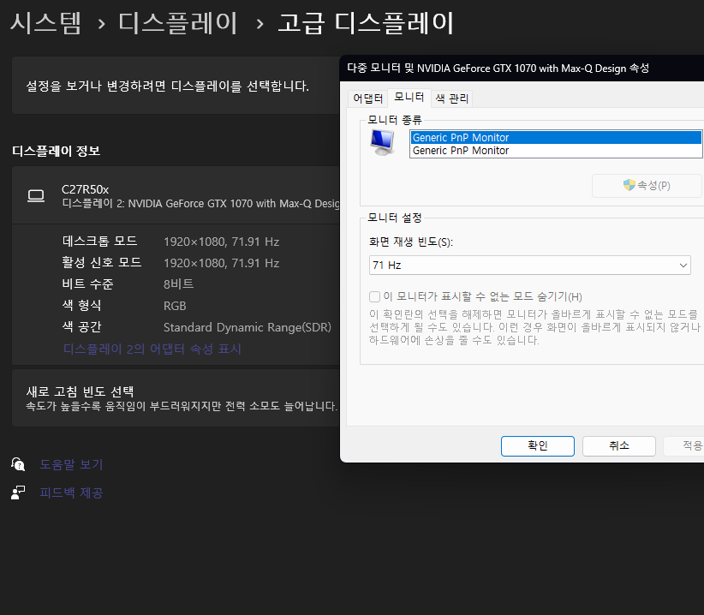Go back to 시스템 in the breadcrumb
The image size is (704, 615).
(x=45, y=23)
